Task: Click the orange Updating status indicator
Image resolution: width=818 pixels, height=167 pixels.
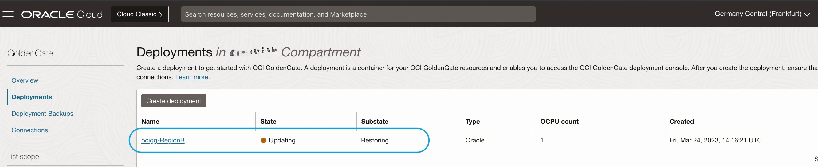Action: (x=263, y=140)
